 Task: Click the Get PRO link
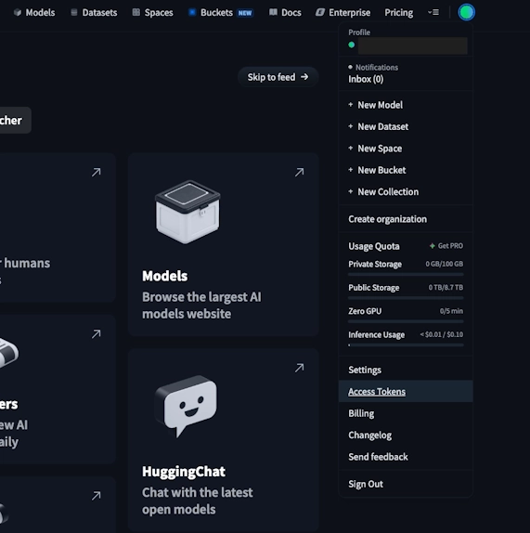446,246
